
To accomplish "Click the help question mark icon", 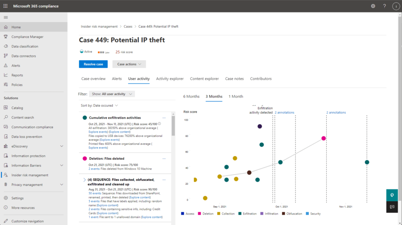I will [x=384, y=6].
